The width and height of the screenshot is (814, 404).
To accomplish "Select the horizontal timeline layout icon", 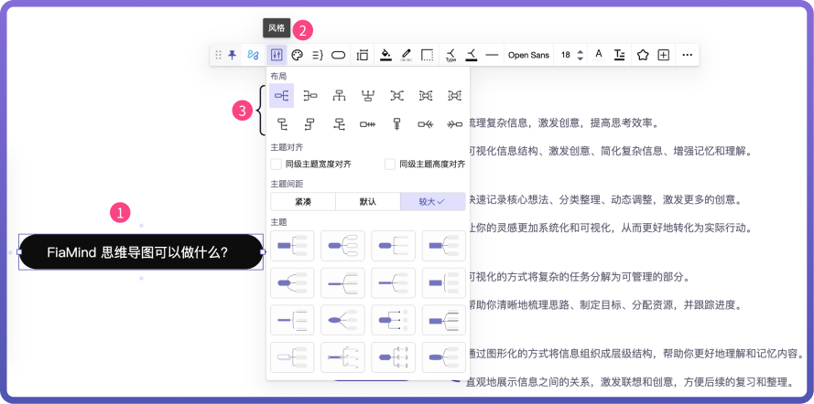I will click(x=367, y=123).
